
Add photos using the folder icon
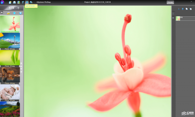[8, 13]
